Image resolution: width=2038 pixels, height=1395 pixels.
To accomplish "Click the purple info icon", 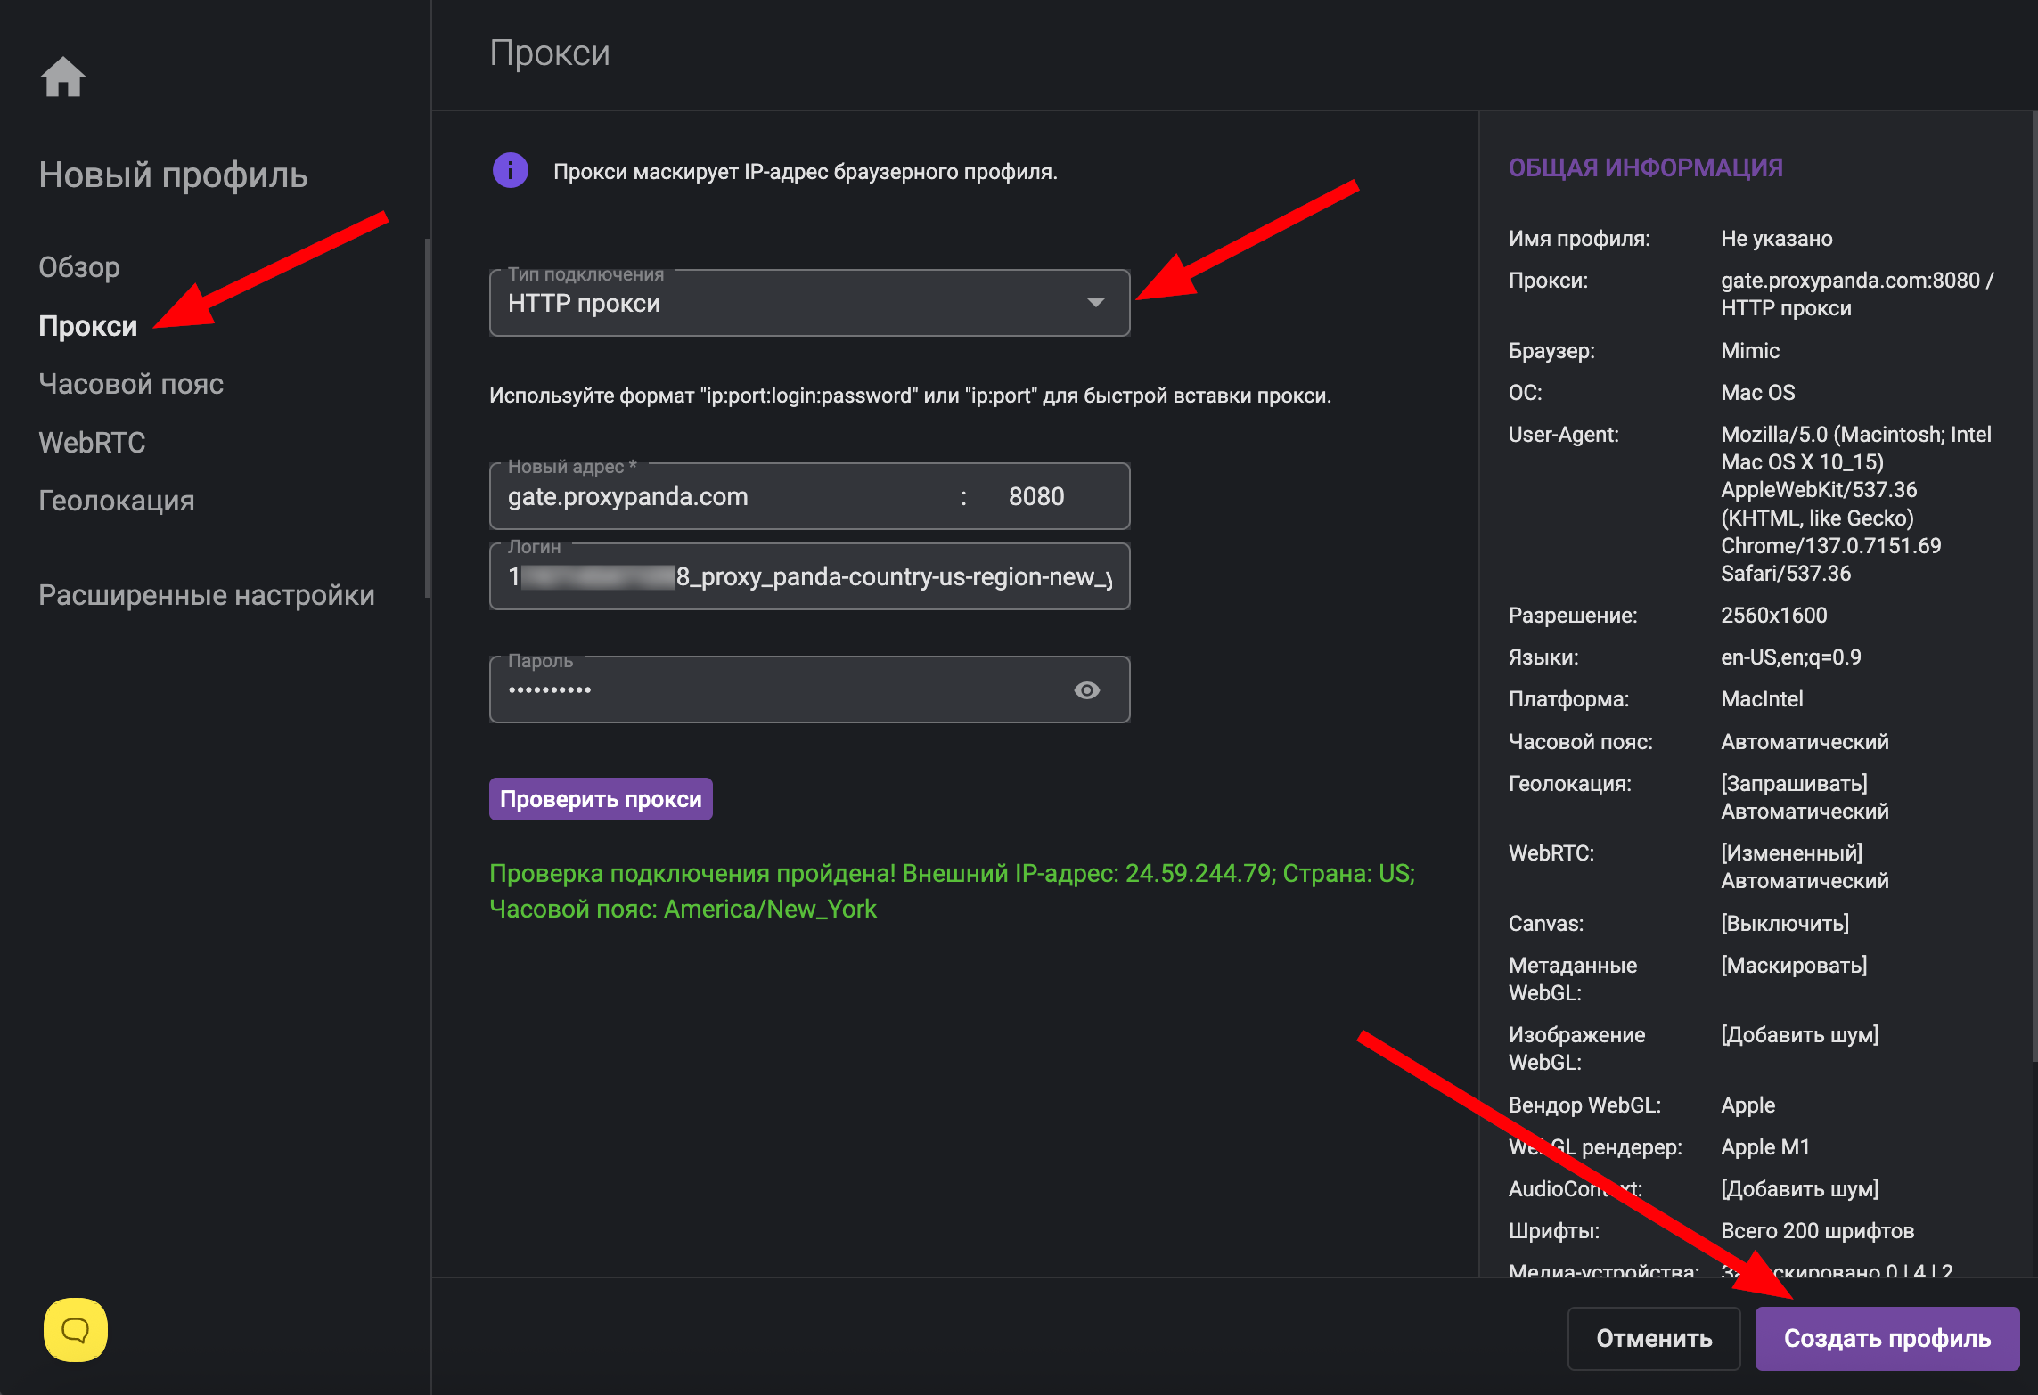I will tap(511, 171).
